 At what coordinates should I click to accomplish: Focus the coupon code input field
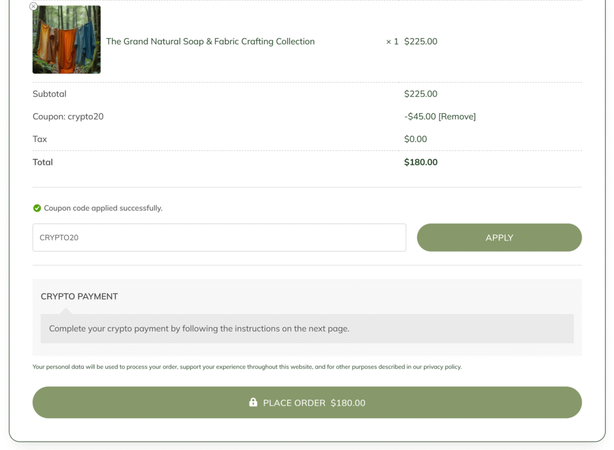[219, 237]
